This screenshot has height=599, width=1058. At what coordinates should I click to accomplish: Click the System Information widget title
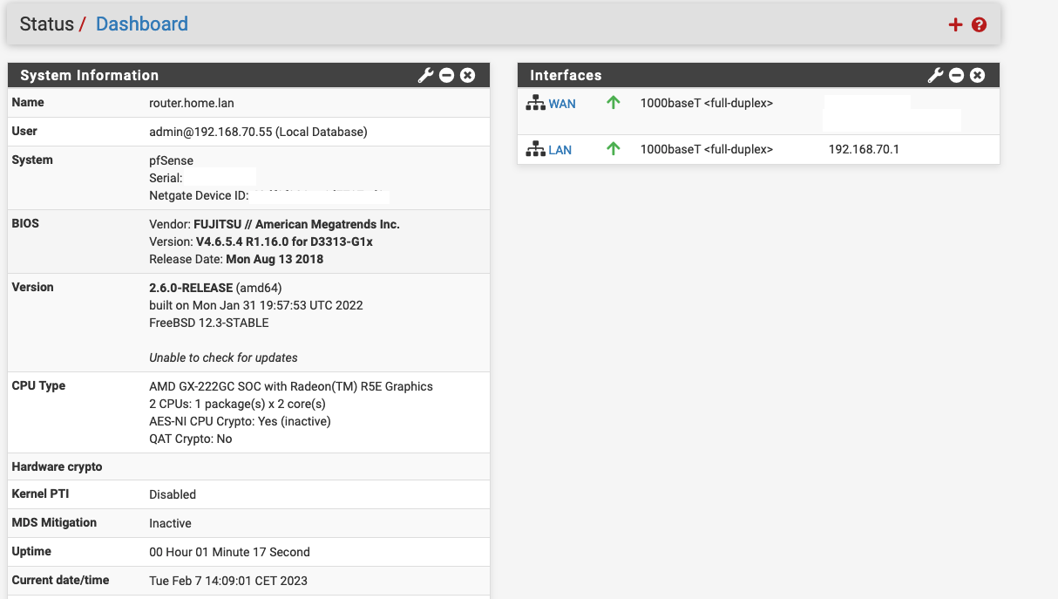[89, 75]
